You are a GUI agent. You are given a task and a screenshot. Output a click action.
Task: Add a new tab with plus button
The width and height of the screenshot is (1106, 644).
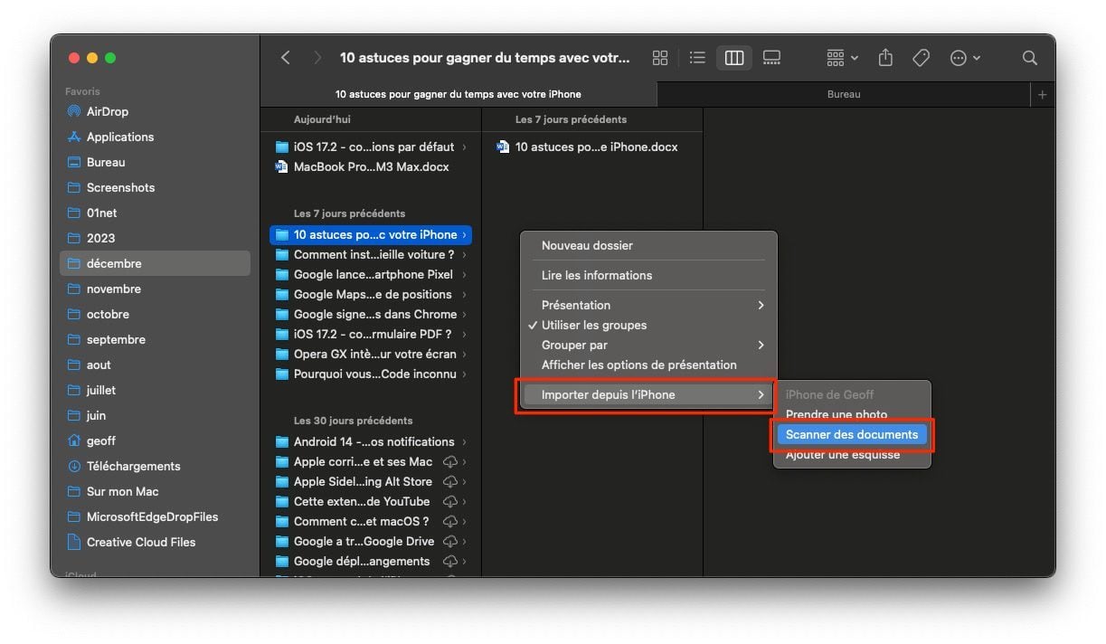tap(1042, 94)
